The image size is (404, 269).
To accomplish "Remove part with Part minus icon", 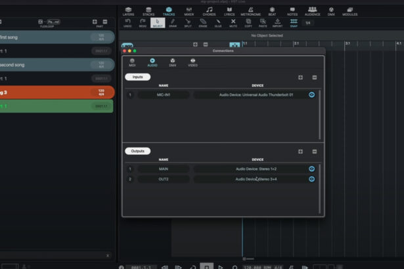I will [x=105, y=22].
